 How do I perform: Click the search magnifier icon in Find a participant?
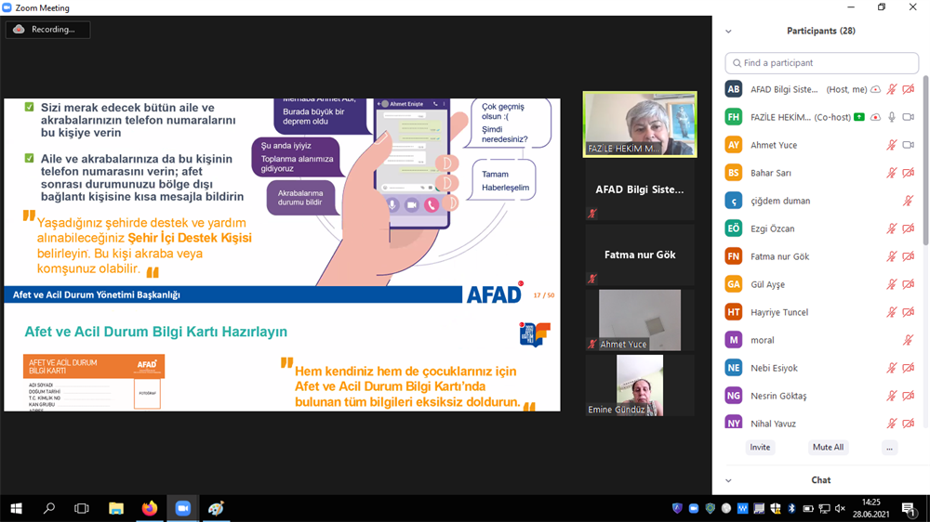[x=737, y=63]
